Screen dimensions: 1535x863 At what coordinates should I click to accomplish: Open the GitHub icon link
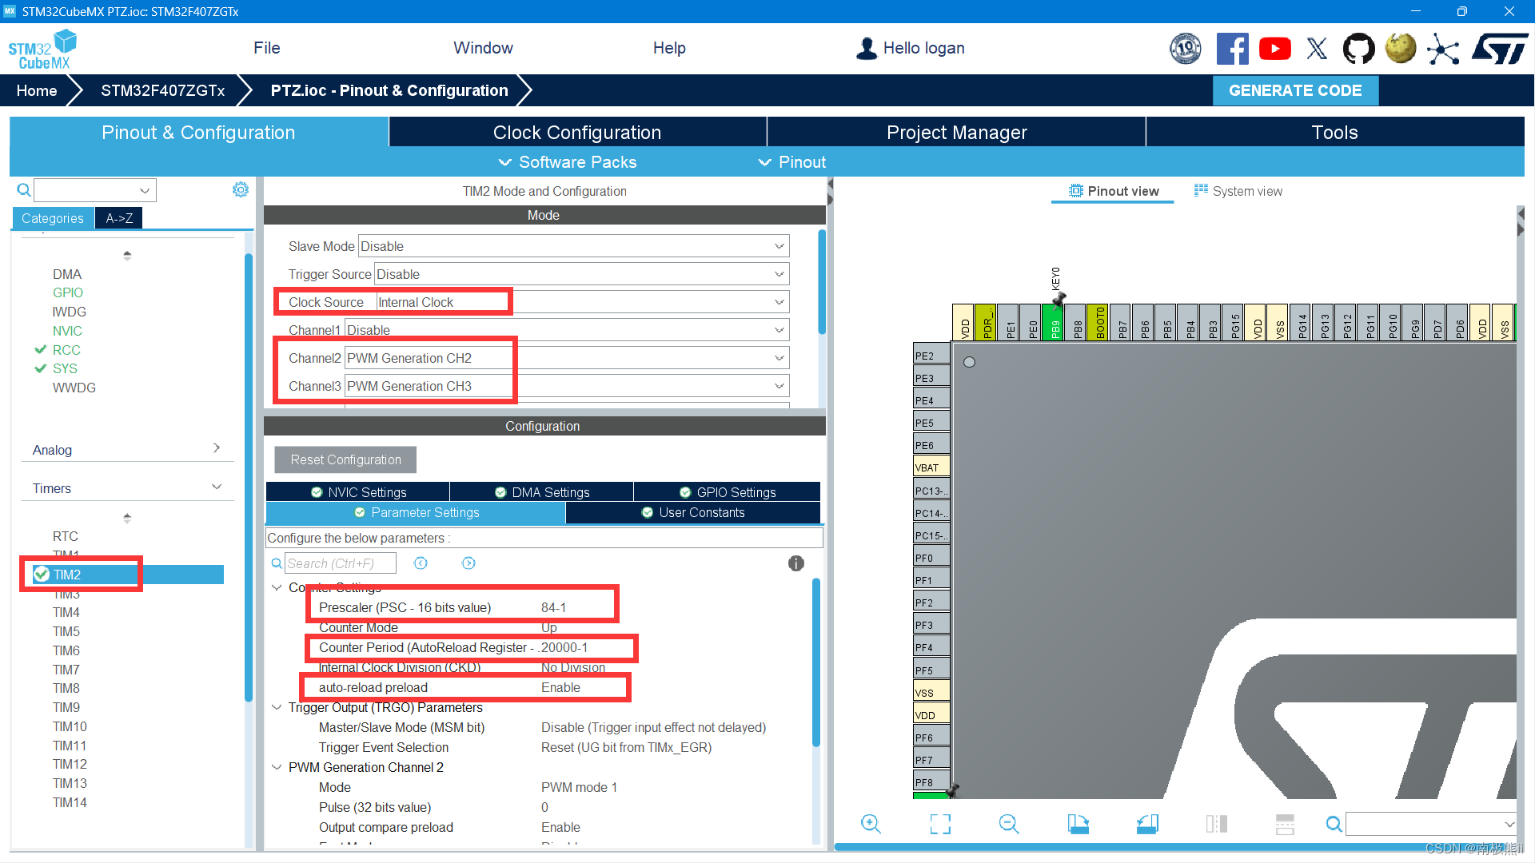coord(1358,49)
